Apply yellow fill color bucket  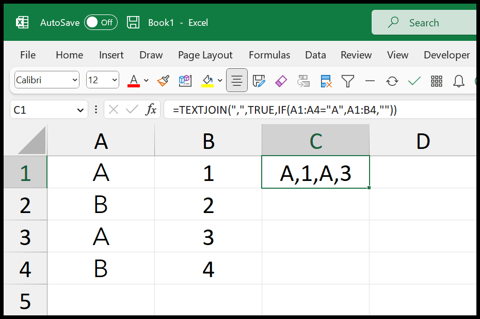(x=207, y=81)
